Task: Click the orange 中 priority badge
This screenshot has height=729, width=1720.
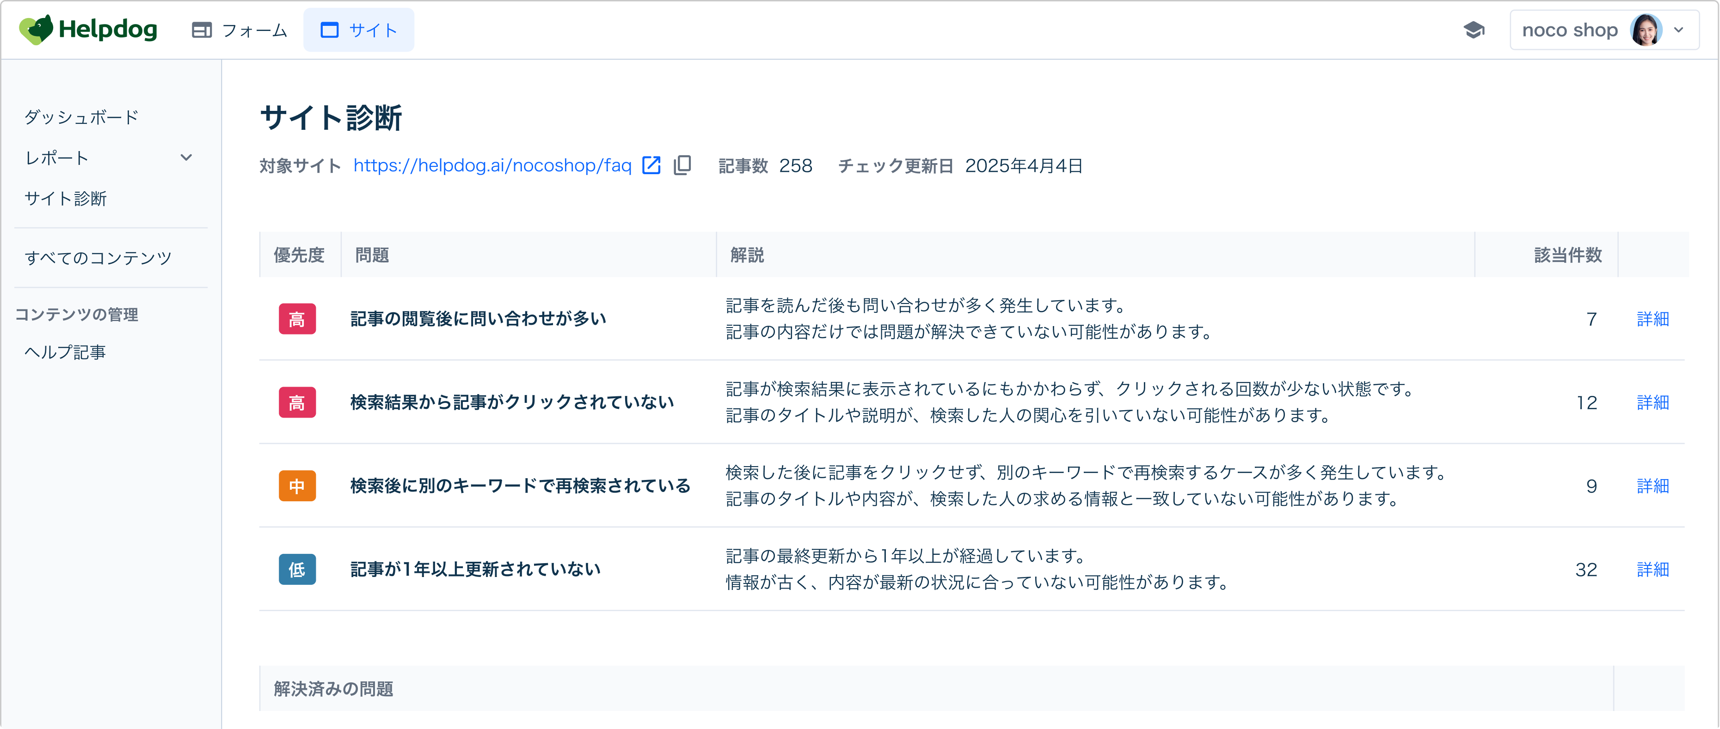Action: [x=297, y=486]
